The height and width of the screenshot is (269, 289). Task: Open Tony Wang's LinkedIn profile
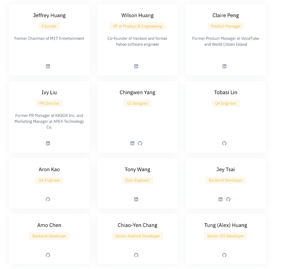[x=136, y=199]
